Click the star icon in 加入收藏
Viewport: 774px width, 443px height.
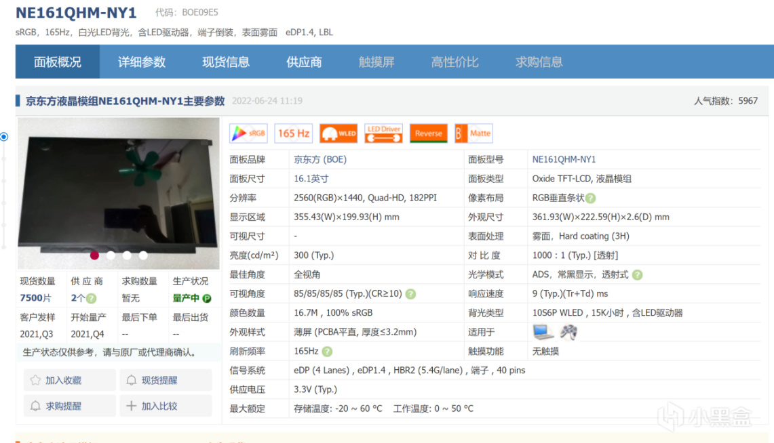click(x=35, y=380)
